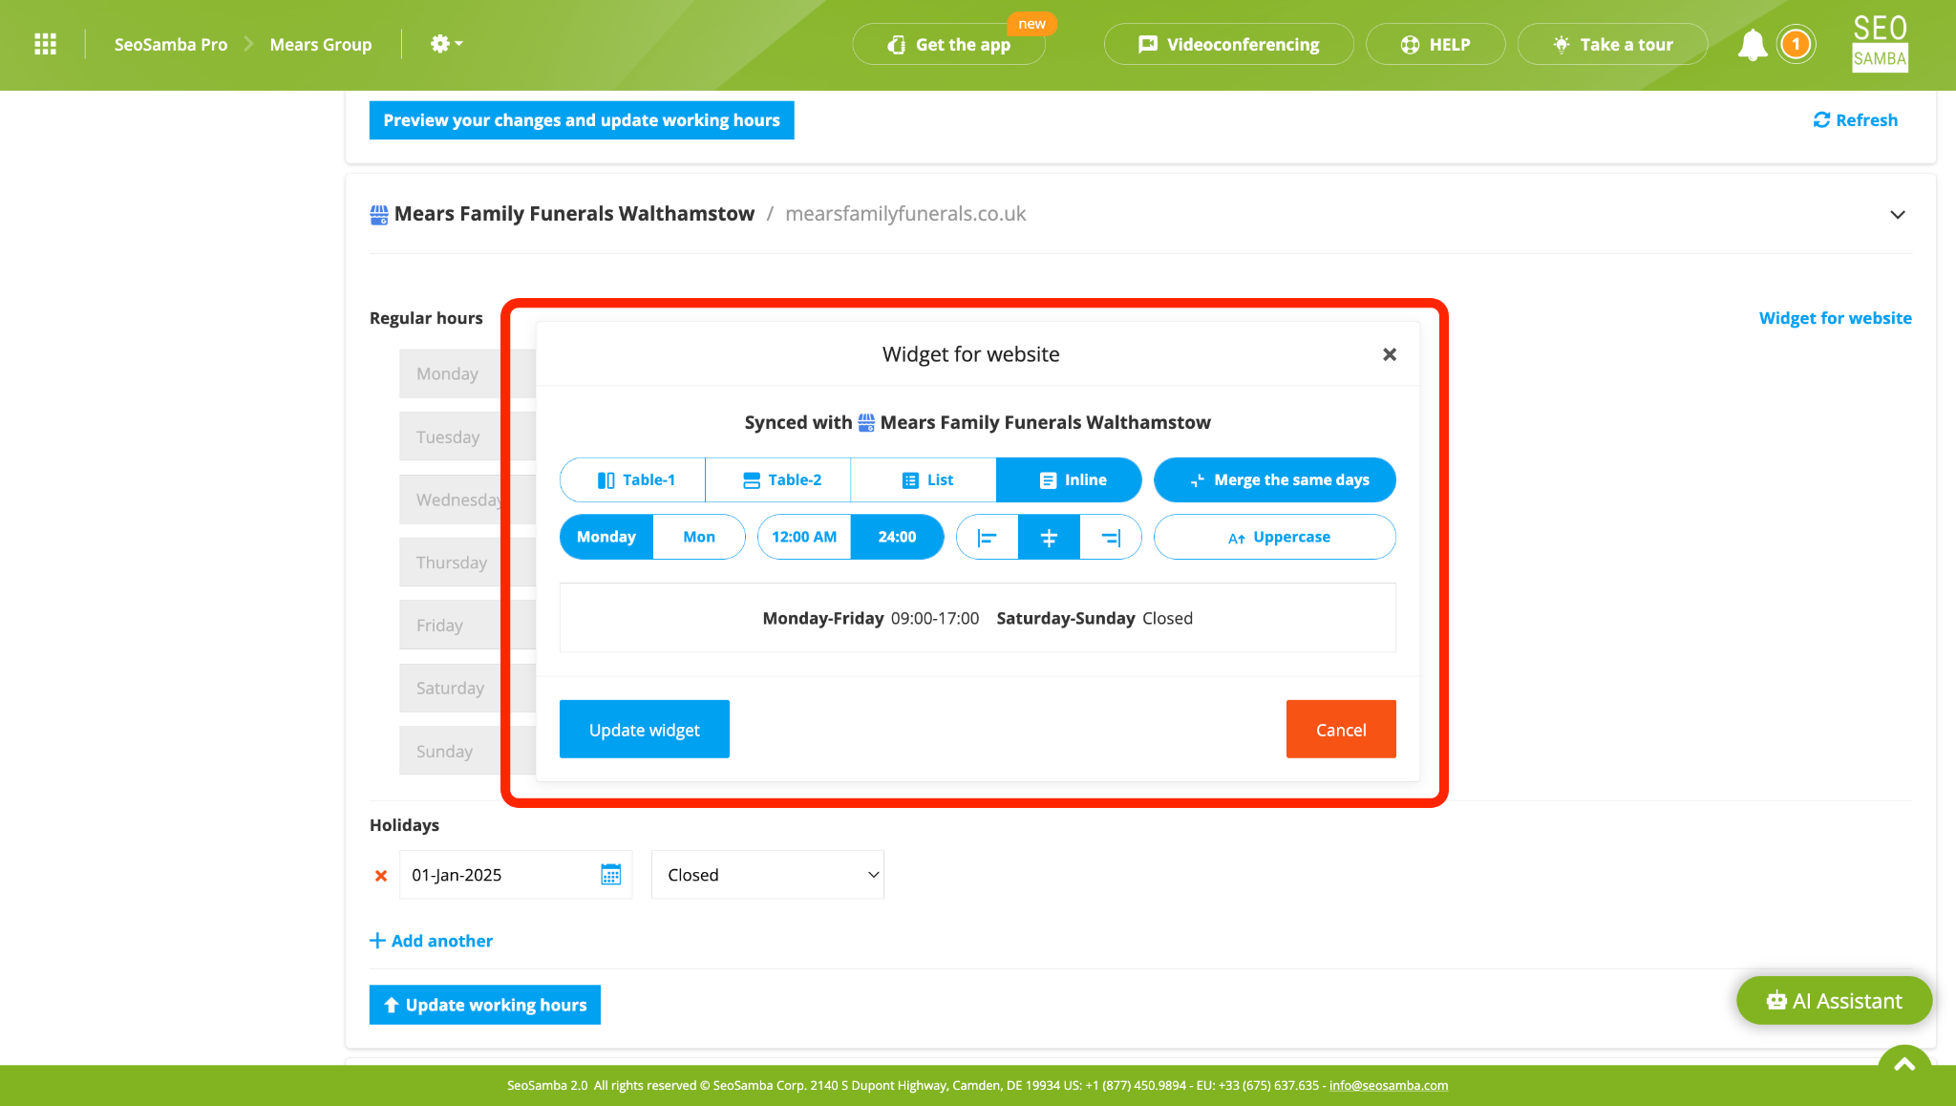Toggle Uppercase text formatting
The height and width of the screenshot is (1106, 1956).
click(1273, 536)
